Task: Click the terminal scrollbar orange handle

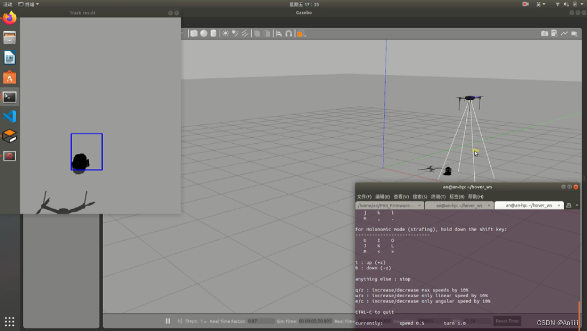Action: (579, 315)
